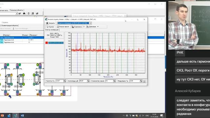Click the 'Гармоники' button
210x118 pixels.
tap(77, 27)
